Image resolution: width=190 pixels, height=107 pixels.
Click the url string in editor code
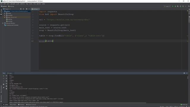pos(68,20)
